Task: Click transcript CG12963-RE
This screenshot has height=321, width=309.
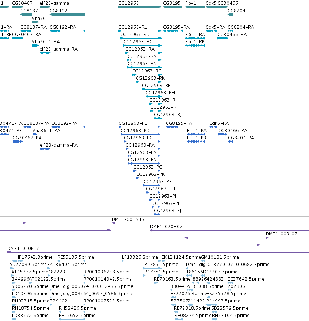Action: coord(152,89)
